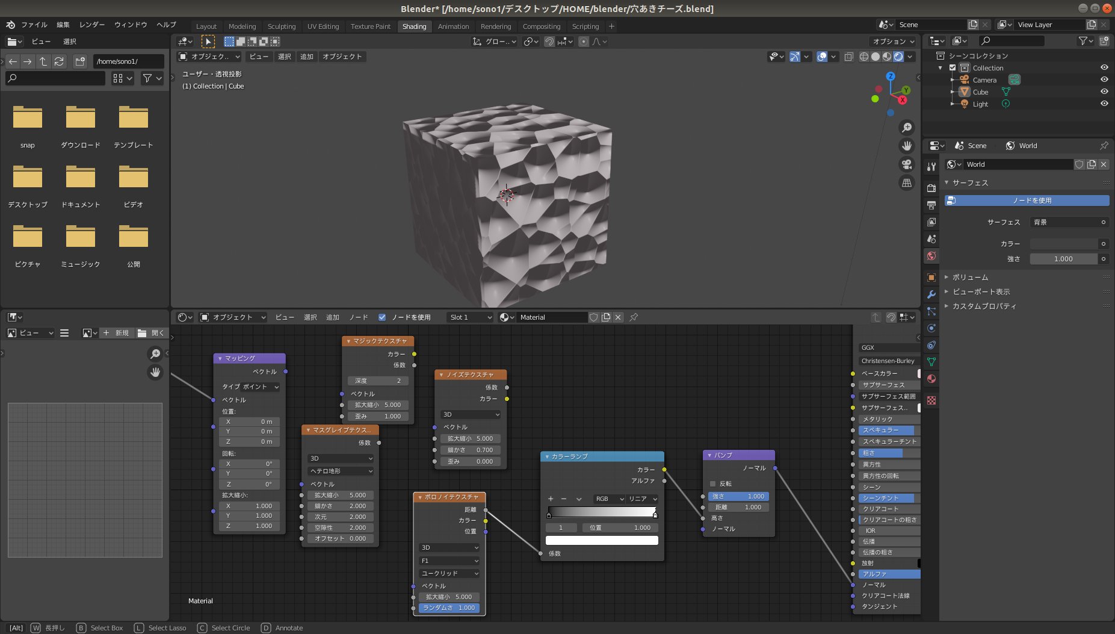Select the solid shading mode icon
The width and height of the screenshot is (1115, 634).
[876, 57]
